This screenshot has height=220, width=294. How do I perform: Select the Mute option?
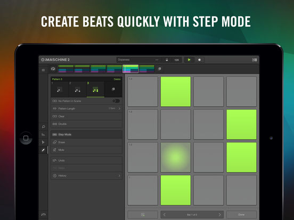86,150
